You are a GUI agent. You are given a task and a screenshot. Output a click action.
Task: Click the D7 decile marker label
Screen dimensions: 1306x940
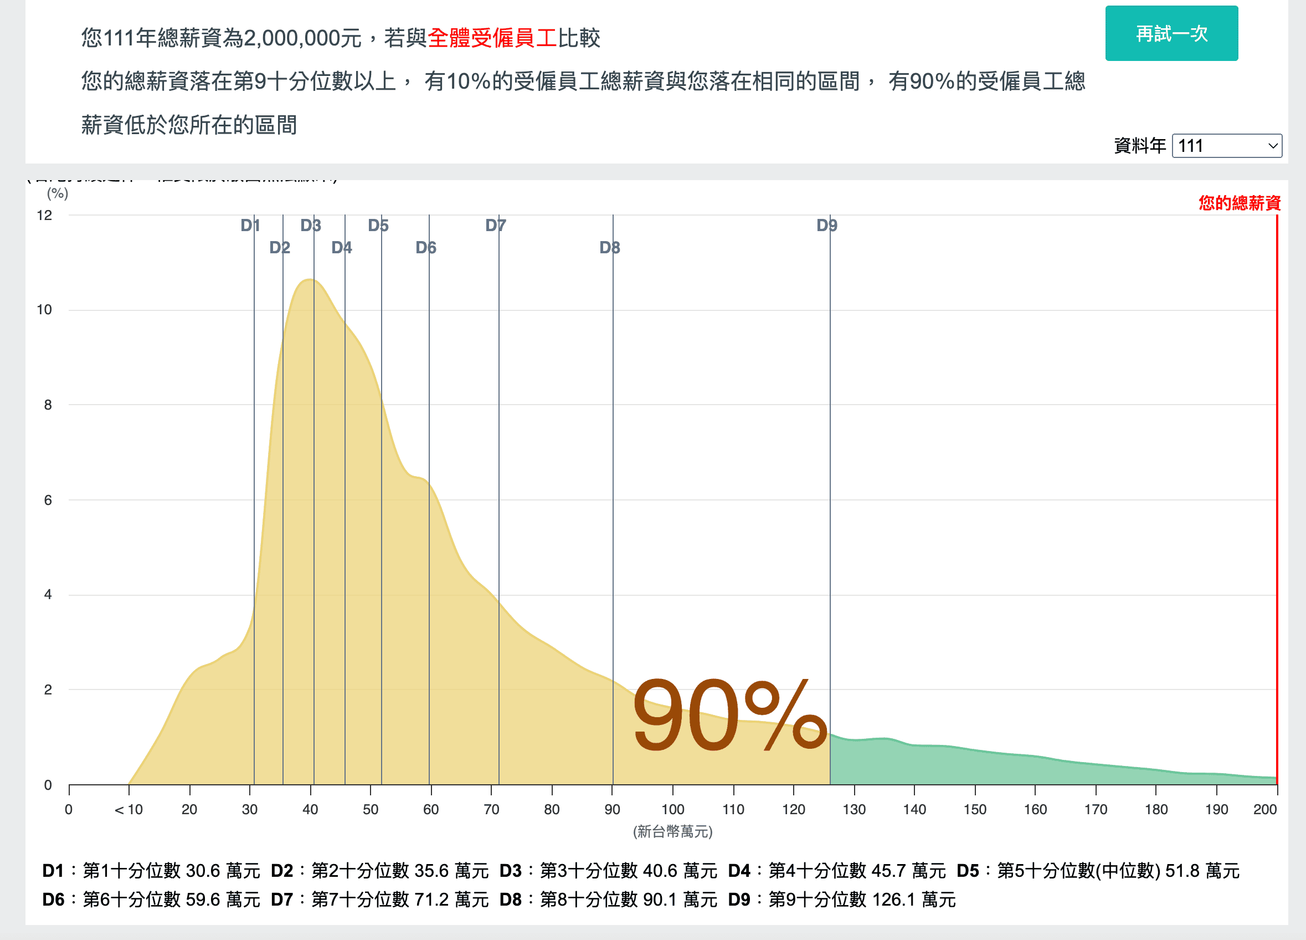[496, 226]
